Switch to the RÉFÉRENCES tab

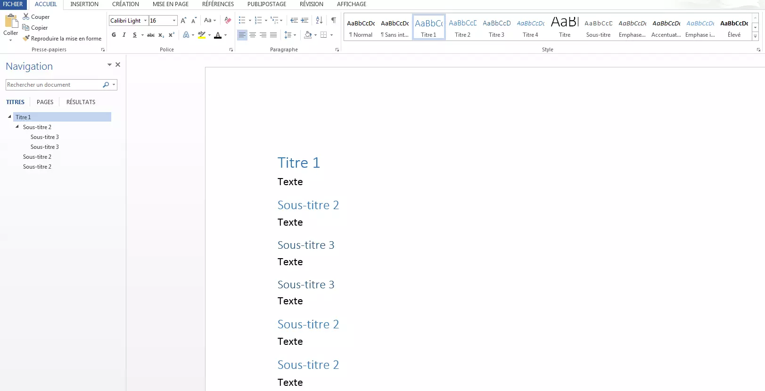(218, 4)
